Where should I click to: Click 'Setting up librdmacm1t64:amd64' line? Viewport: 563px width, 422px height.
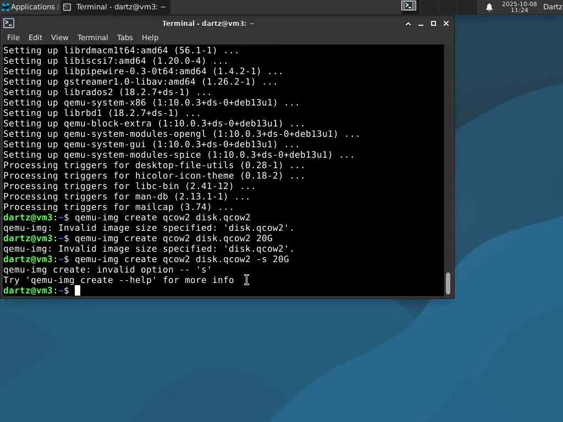(121, 51)
